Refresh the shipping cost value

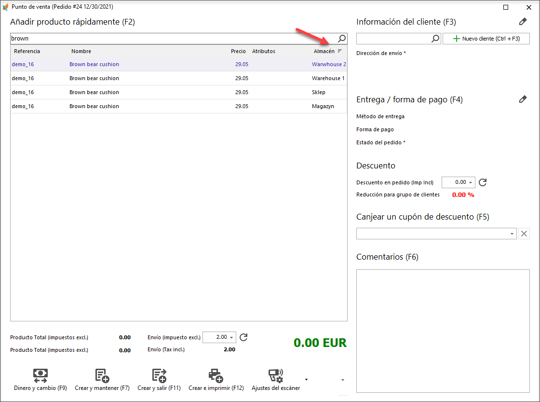pos(243,337)
